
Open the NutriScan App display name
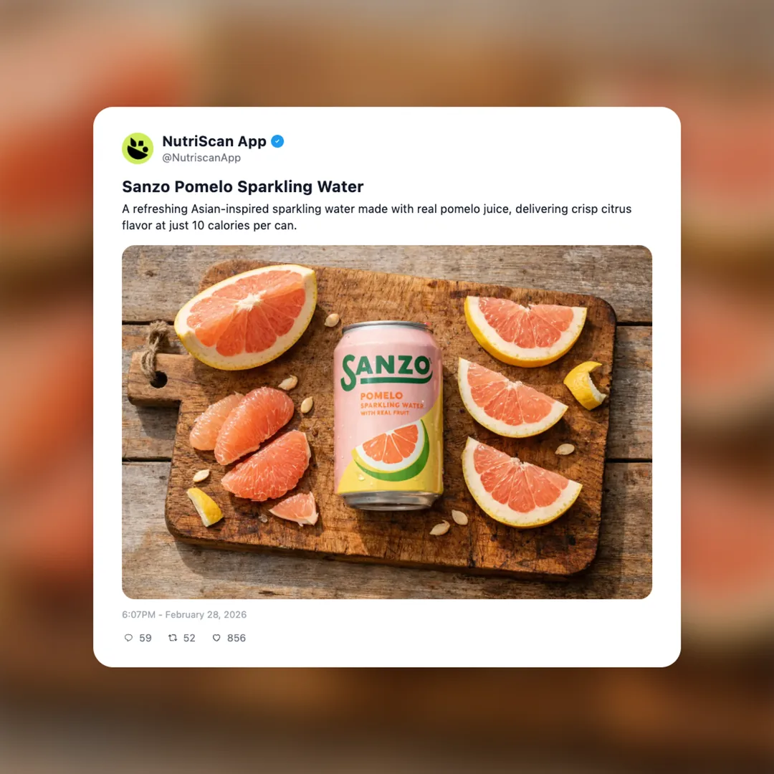[214, 141]
